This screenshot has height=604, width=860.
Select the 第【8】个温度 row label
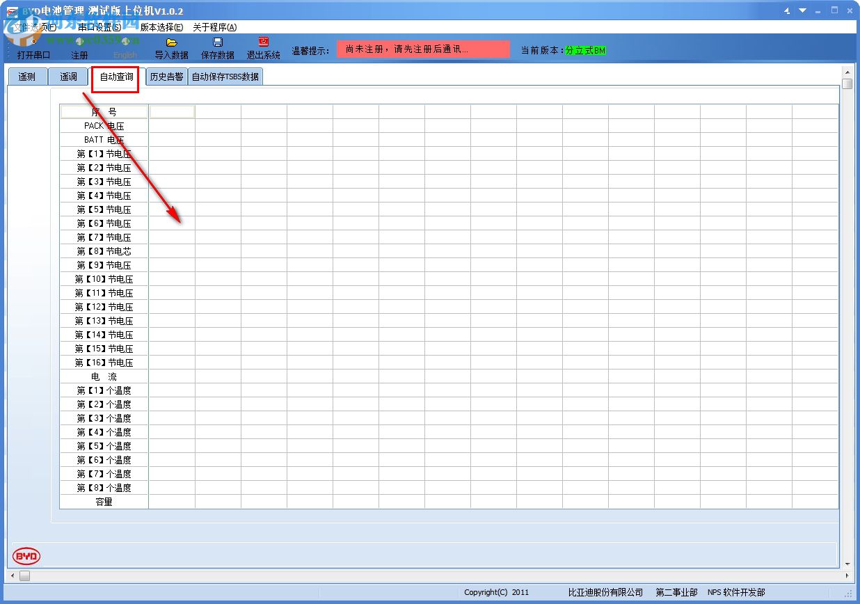click(x=104, y=488)
